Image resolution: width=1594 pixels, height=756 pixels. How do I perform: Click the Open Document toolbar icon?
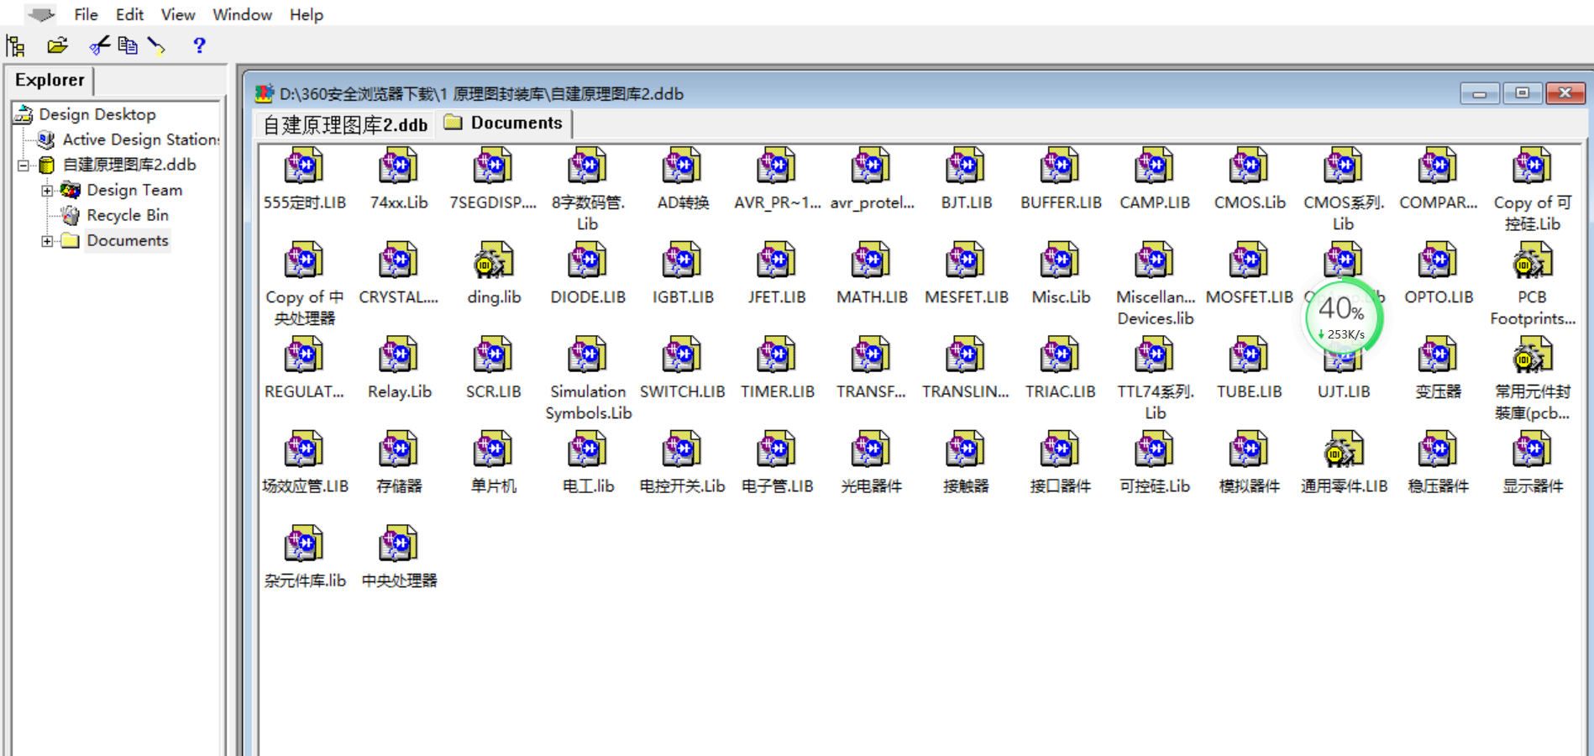pos(58,45)
